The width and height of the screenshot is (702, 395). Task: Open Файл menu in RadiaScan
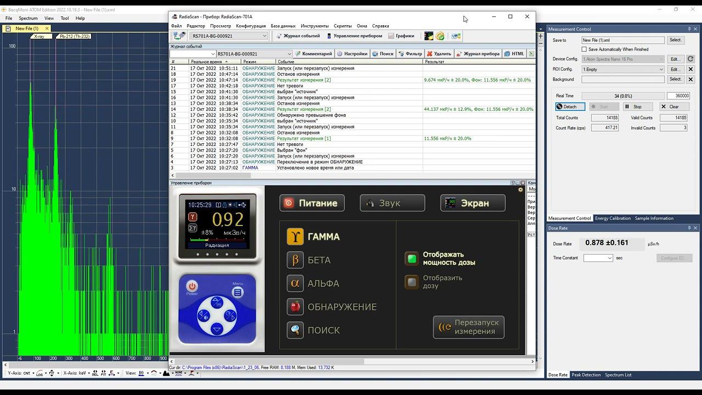(x=176, y=26)
